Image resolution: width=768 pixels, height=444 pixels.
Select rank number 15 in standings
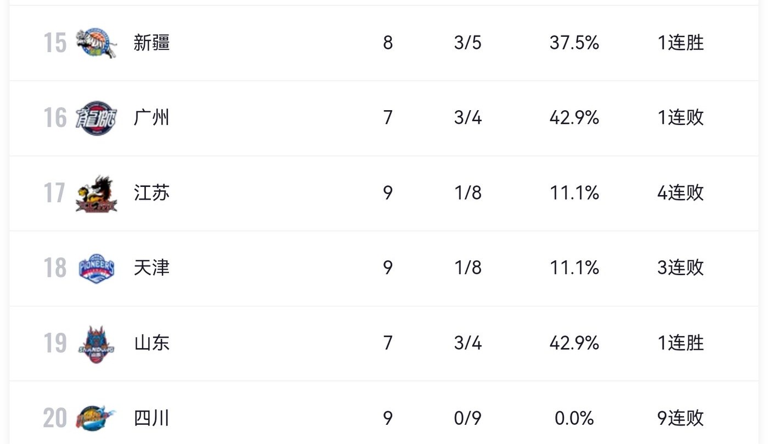click(x=55, y=42)
